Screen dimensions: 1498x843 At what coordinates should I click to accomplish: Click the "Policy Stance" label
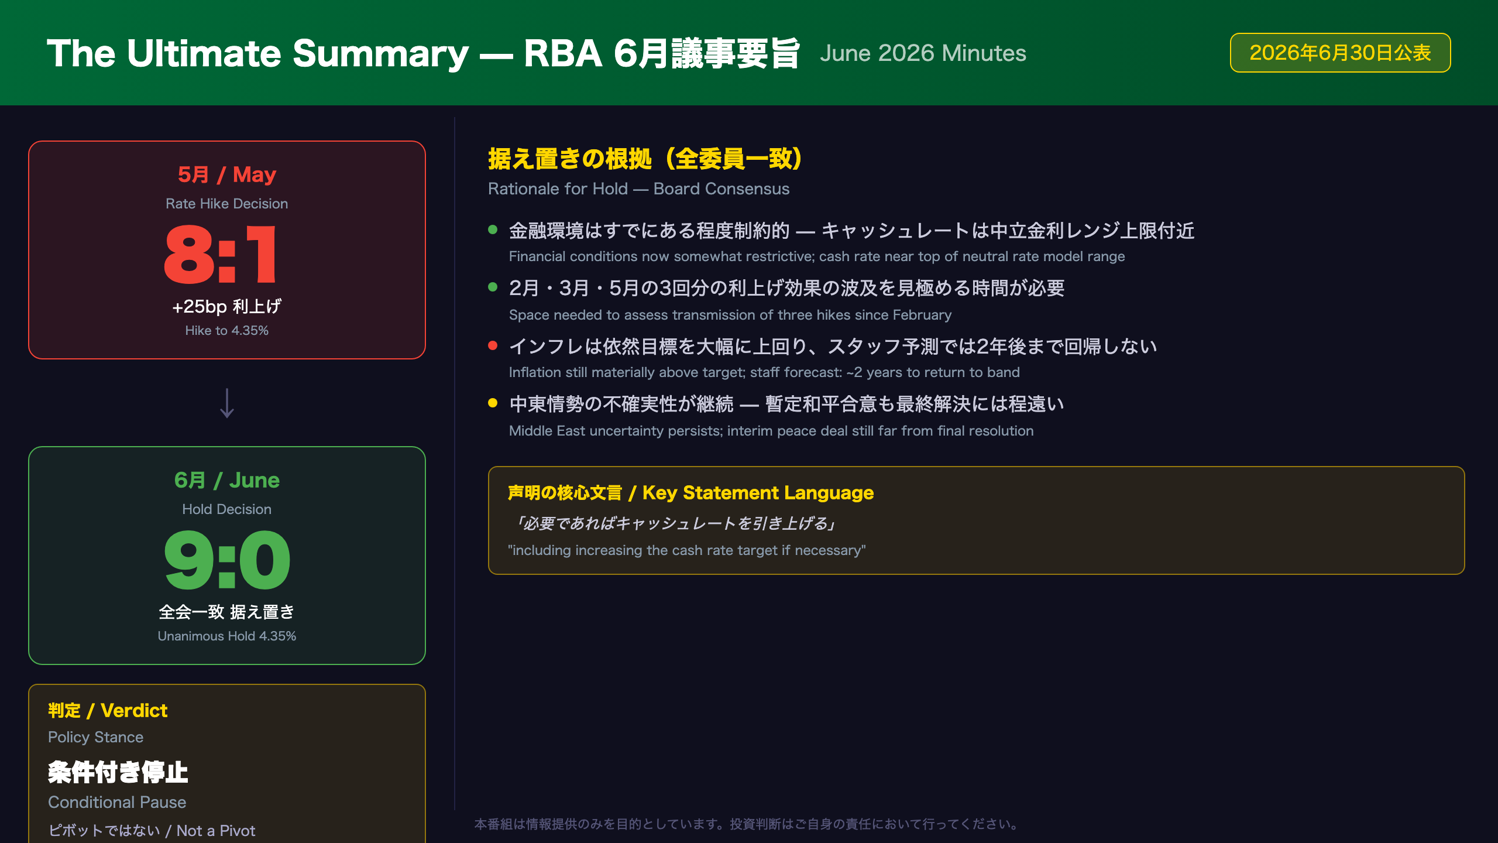(x=96, y=737)
